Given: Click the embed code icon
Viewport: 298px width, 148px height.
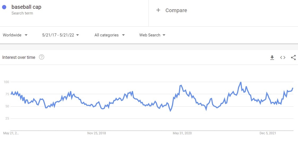Looking at the screenshot, I should coord(283,58).
